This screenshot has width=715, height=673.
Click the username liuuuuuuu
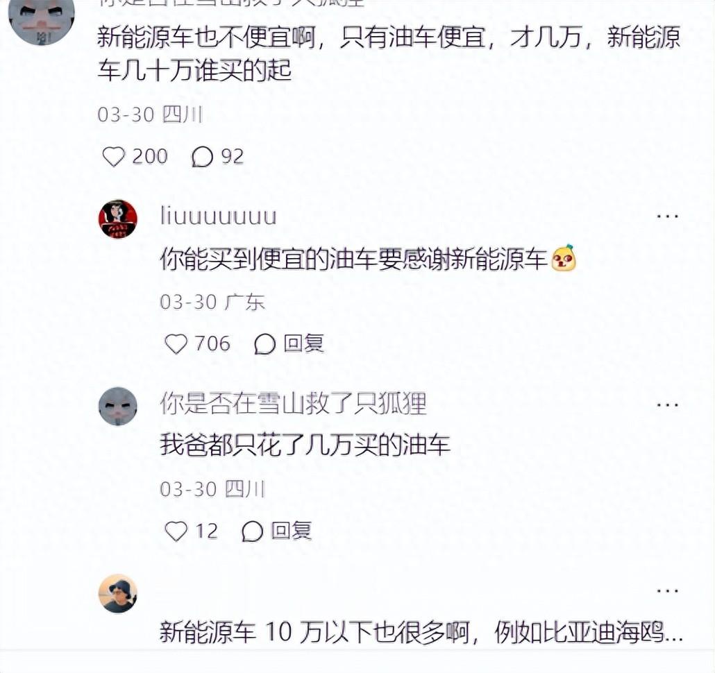tap(219, 216)
